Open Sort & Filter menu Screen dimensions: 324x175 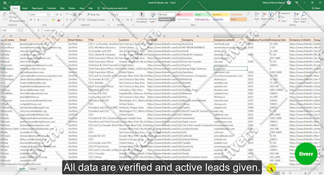pyautogui.click(x=296, y=17)
